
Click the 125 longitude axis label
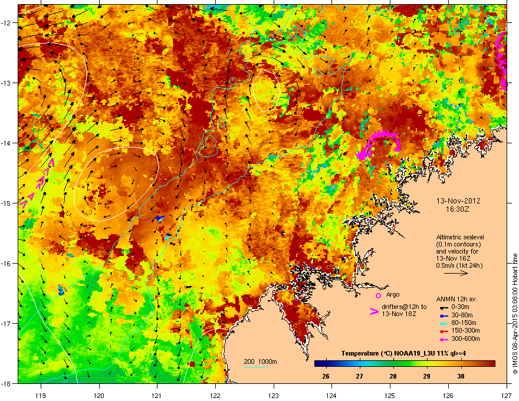(x=390, y=395)
